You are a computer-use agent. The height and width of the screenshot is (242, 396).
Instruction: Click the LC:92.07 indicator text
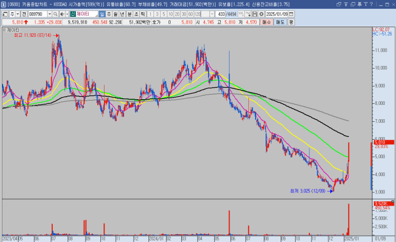381,30
